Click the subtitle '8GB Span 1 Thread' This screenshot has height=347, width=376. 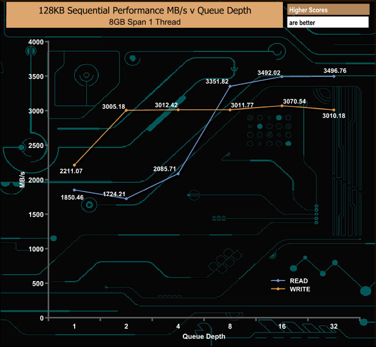(145, 22)
